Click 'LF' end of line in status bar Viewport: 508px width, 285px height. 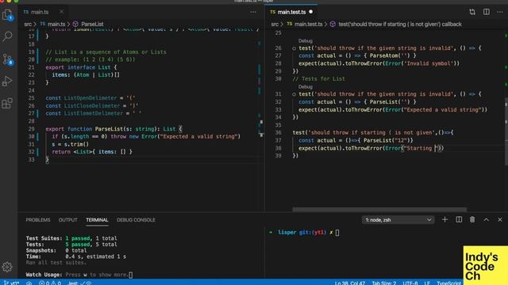pyautogui.click(x=427, y=283)
